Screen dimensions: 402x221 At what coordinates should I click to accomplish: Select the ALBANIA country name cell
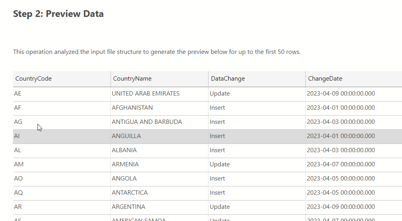coord(124,150)
